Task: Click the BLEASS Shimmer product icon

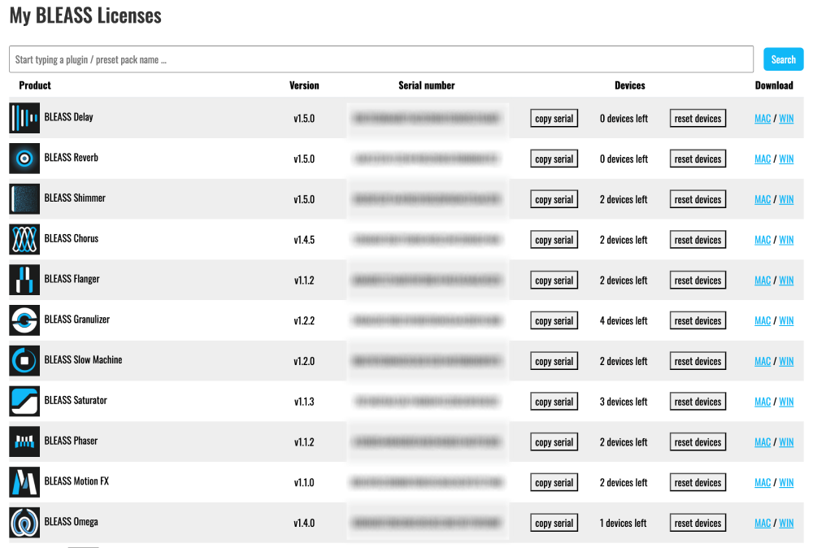Action: click(x=24, y=199)
